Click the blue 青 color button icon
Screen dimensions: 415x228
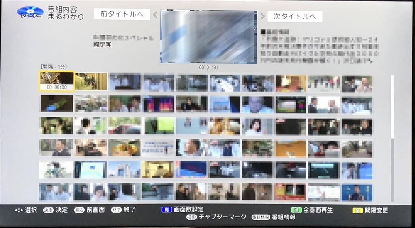[167, 210]
